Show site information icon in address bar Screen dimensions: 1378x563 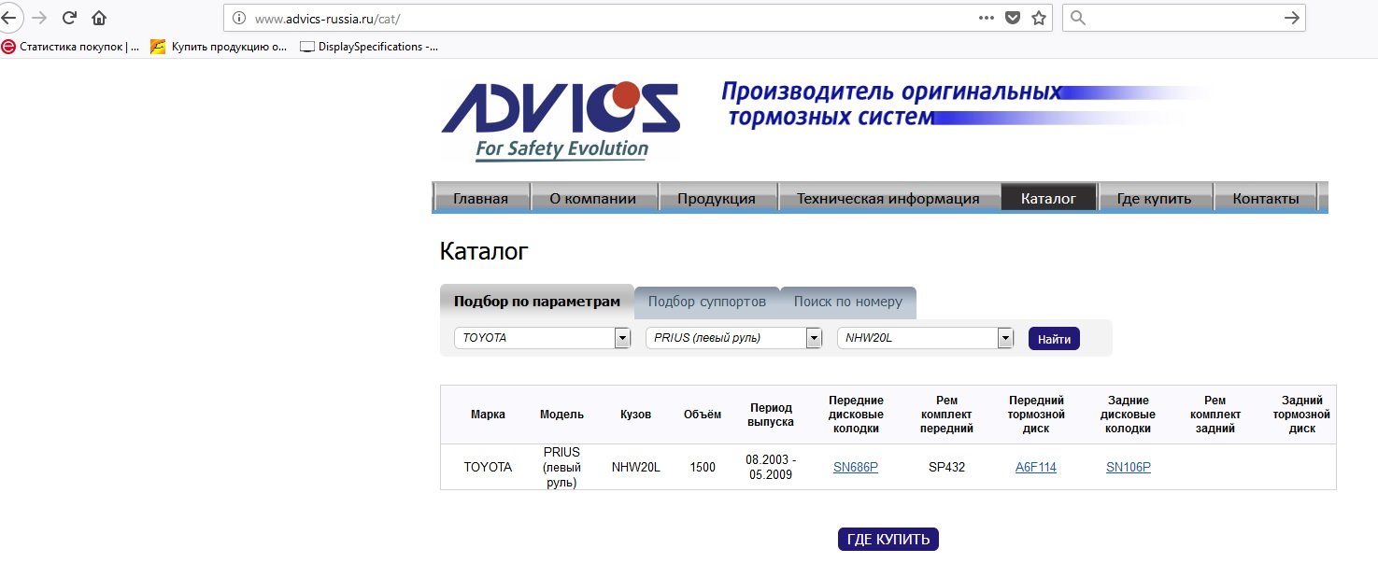coord(238,18)
